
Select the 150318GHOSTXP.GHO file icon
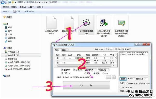point(69,22)
